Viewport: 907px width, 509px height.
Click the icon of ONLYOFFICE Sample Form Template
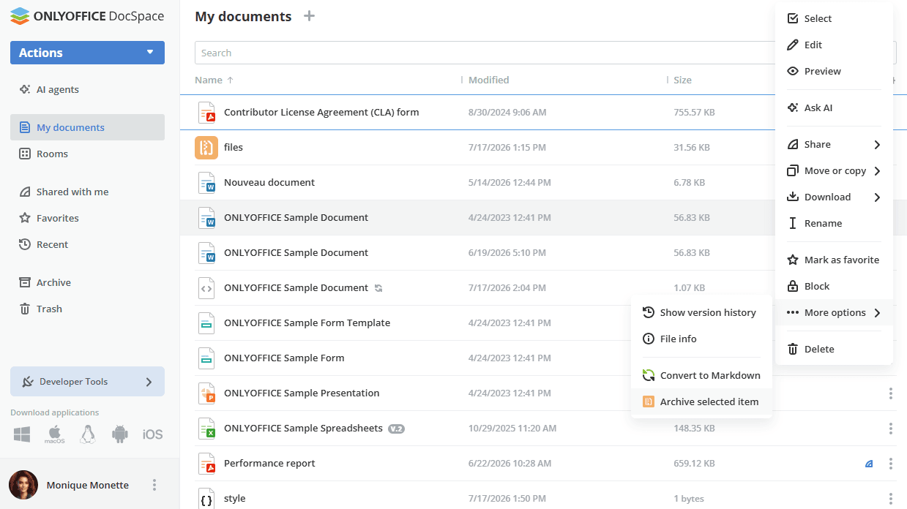[206, 323]
